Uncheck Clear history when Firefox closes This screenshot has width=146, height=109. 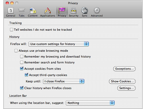(22, 88)
